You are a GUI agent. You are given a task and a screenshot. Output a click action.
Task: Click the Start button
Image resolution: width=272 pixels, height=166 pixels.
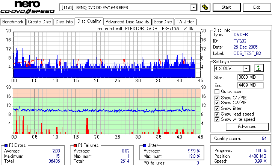point(227,7)
